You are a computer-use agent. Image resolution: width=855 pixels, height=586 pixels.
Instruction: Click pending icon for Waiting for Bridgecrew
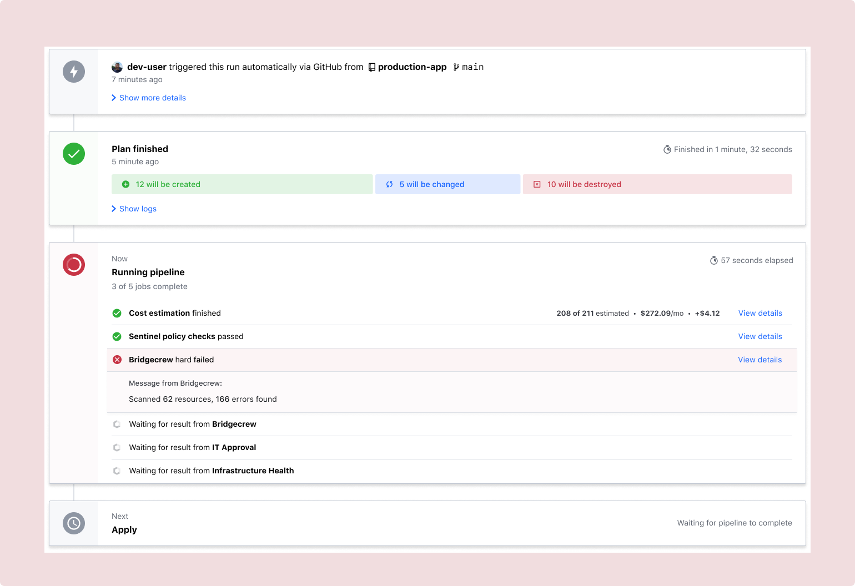117,424
